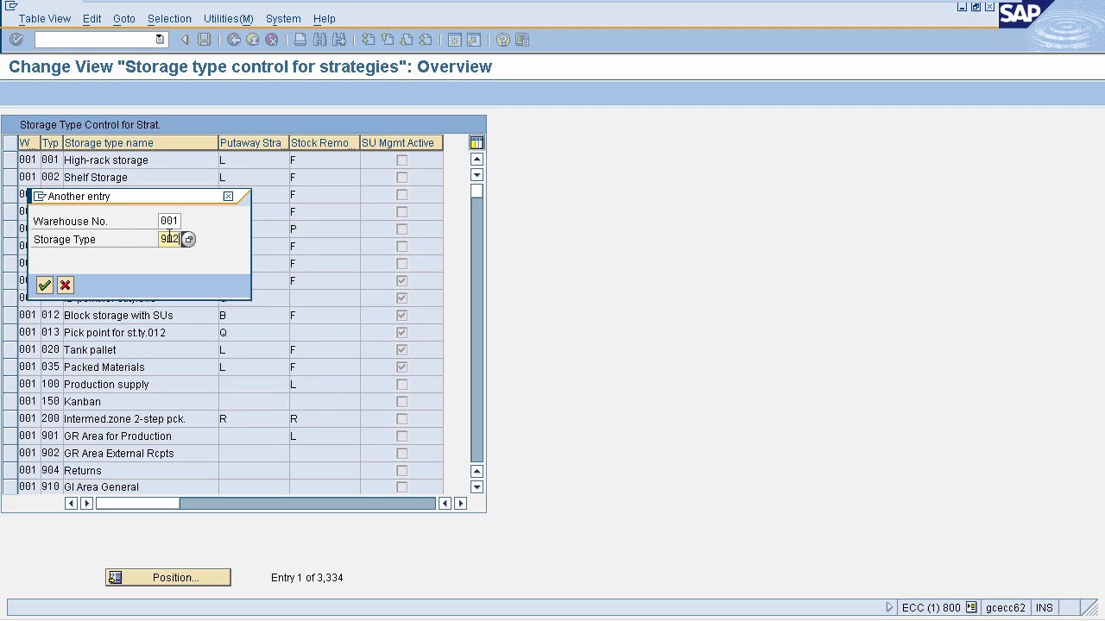This screenshot has width=1105, height=621.
Task: Click the red Cancel icon in toolbar
Action: click(272, 40)
